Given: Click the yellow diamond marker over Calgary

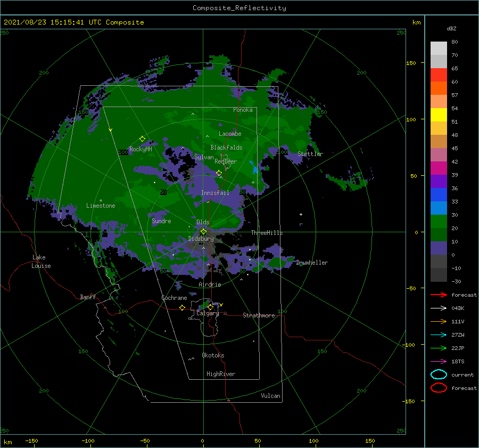Looking at the screenshot, I should tap(210, 307).
